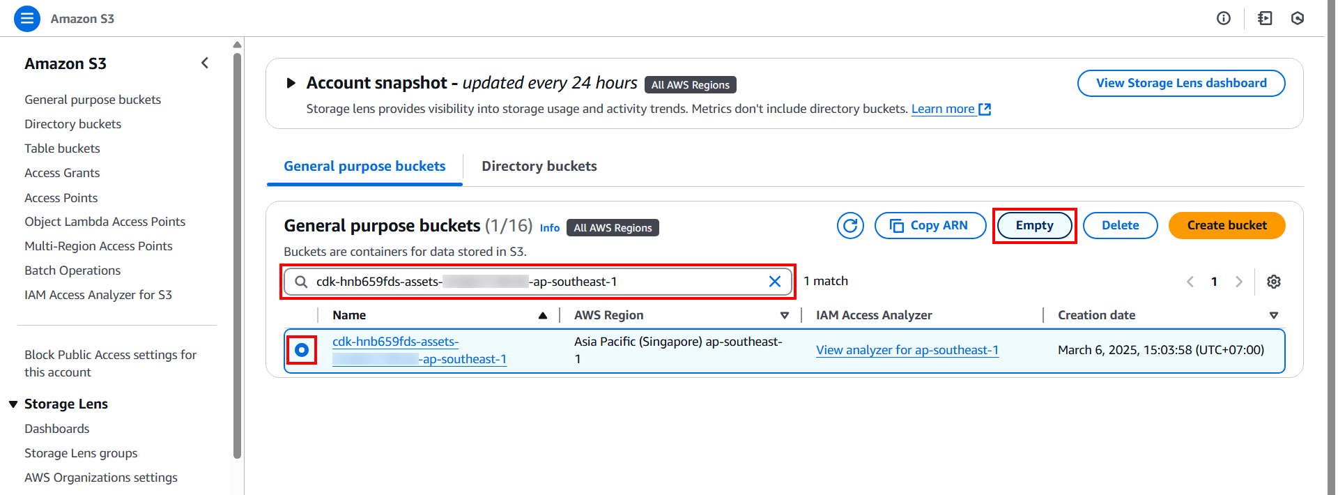Screen dimensions: 1338x495
Task: Refresh the general purpose buckets list
Action: point(850,226)
